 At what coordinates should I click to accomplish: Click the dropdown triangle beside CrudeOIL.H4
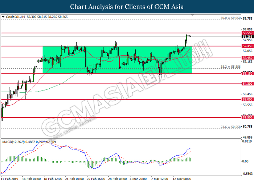point(3,17)
